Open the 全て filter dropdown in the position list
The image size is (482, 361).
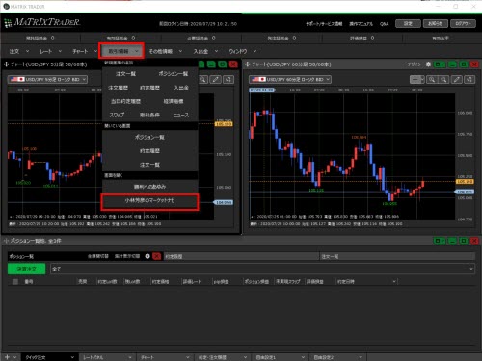(263, 269)
